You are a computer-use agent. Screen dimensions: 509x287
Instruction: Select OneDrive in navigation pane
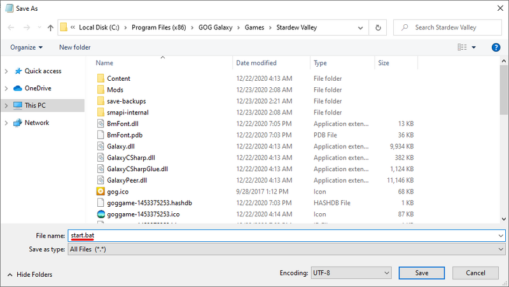[38, 88]
